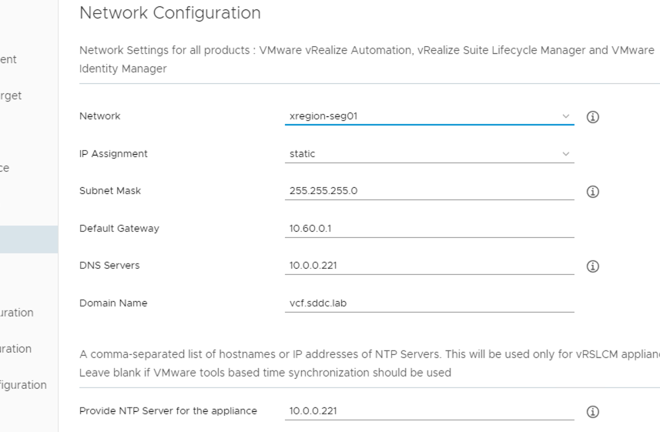This screenshot has width=660, height=432.
Task: Expand the IP Assignment dropdown set to static
Action: click(429, 154)
